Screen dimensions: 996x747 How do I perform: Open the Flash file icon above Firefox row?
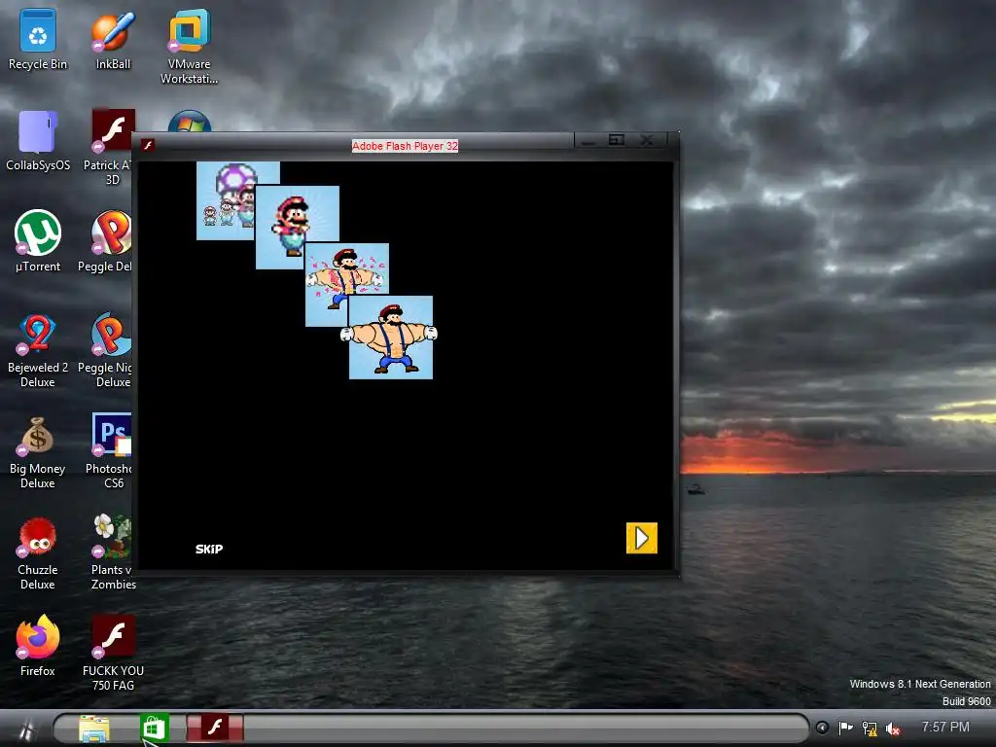click(113, 653)
